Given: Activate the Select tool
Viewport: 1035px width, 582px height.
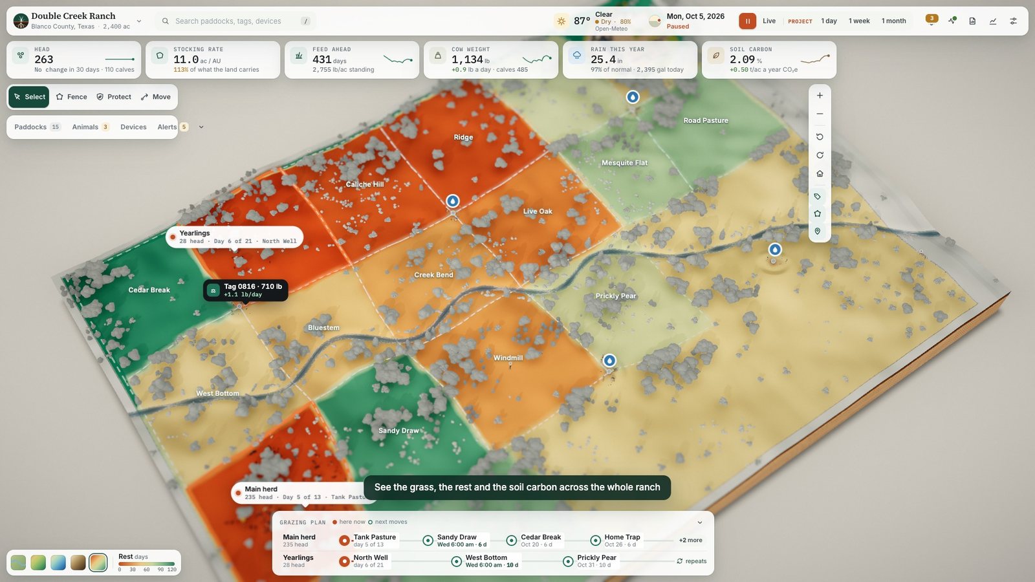Looking at the screenshot, I should point(29,97).
